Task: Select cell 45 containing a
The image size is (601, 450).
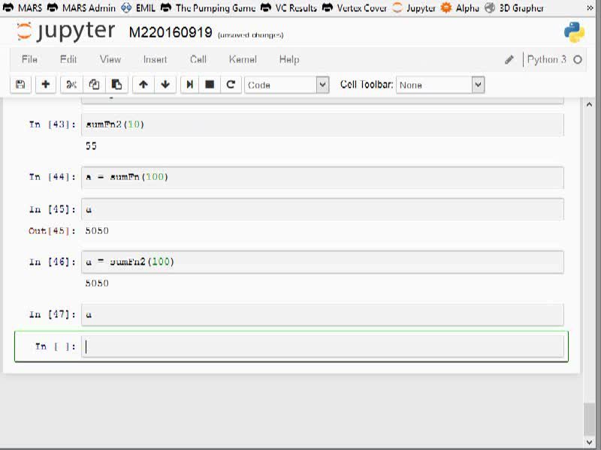Action: 322,209
